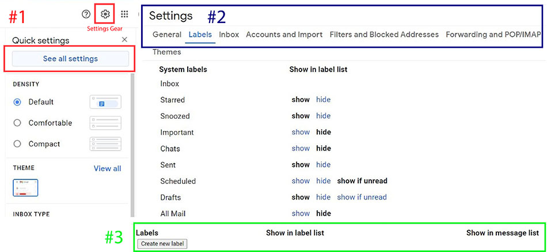Show the Important label in list
The height and width of the screenshot is (252, 547).
click(x=301, y=132)
